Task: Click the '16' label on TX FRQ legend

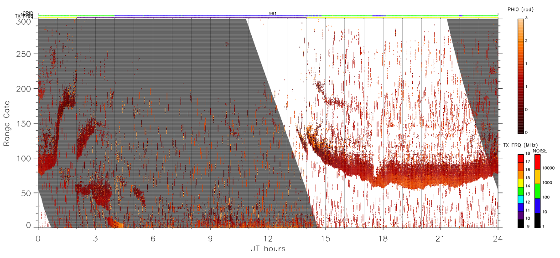Action: tap(528, 170)
